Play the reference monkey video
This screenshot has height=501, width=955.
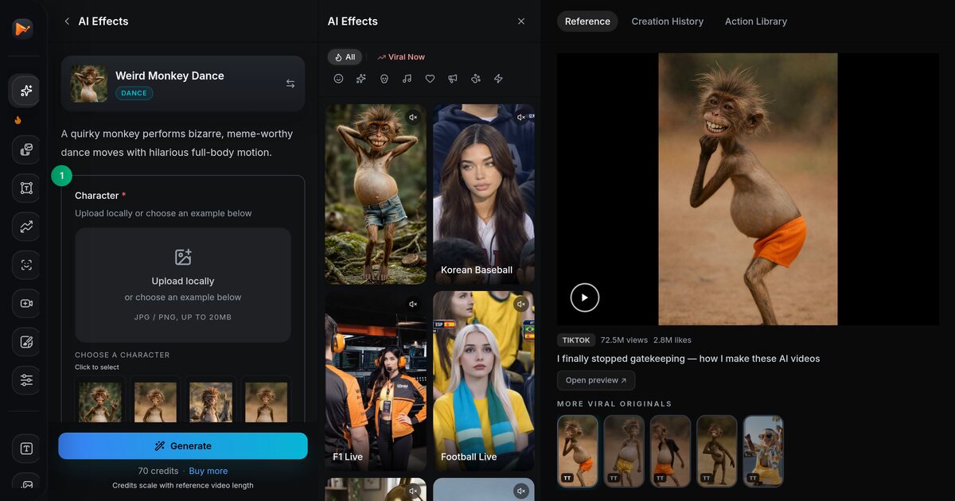coord(585,297)
